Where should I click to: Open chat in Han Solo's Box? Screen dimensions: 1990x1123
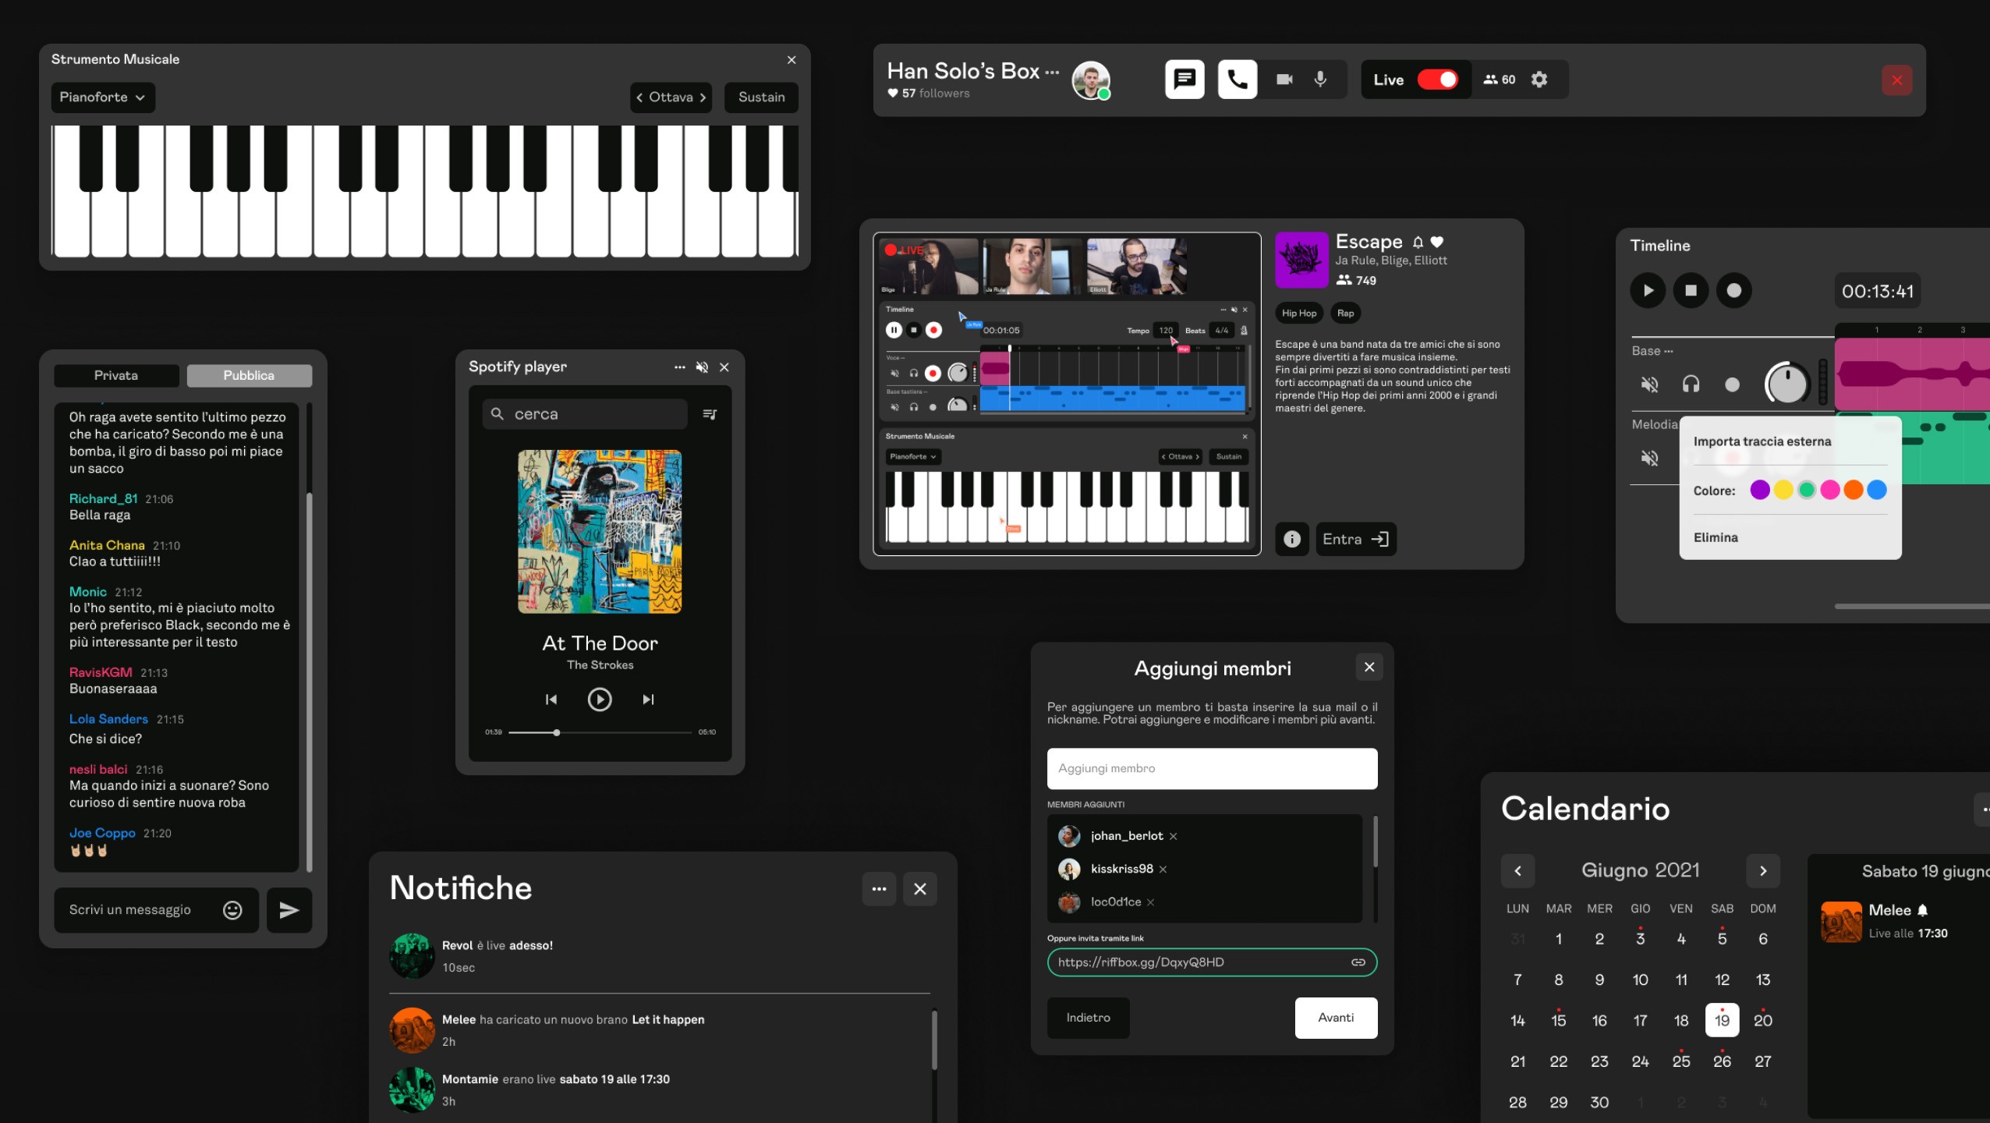(x=1184, y=79)
